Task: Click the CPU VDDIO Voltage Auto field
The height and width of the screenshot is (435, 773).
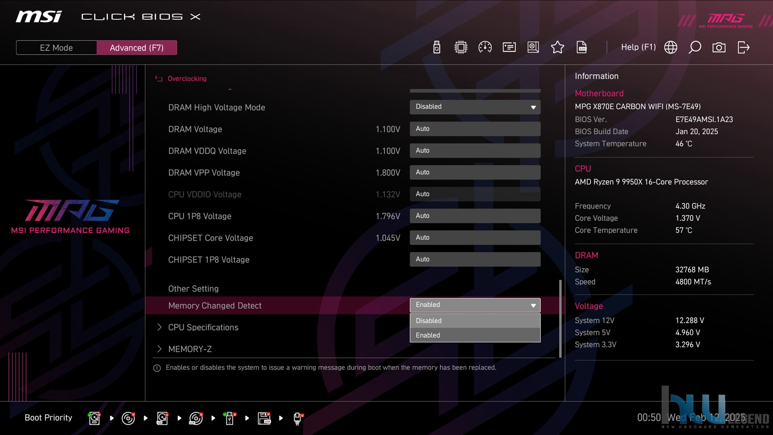Action: (x=475, y=194)
